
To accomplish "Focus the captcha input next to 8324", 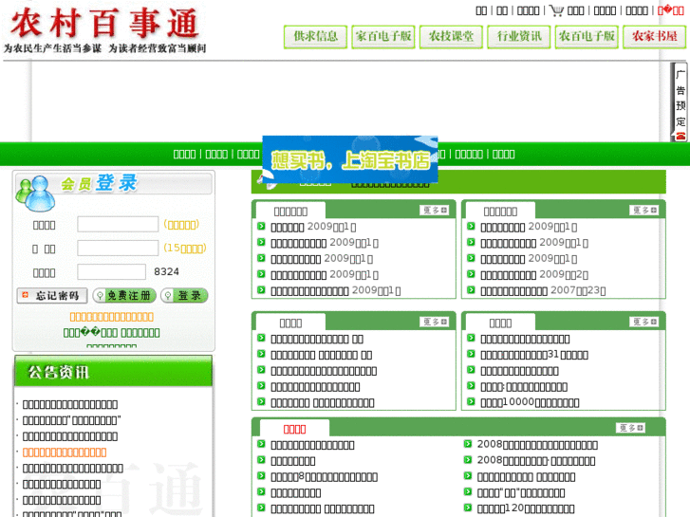I will tap(112, 271).
